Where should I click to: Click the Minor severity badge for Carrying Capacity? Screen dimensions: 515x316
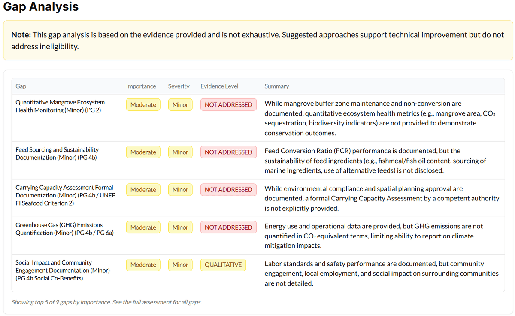tap(180, 190)
